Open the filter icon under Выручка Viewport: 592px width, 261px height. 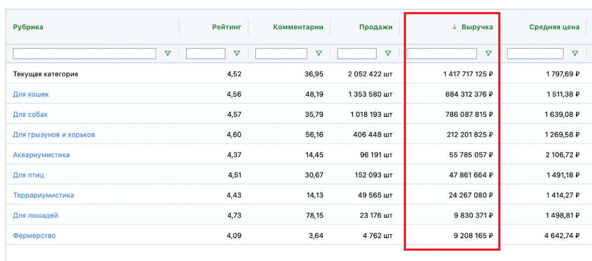tap(488, 53)
